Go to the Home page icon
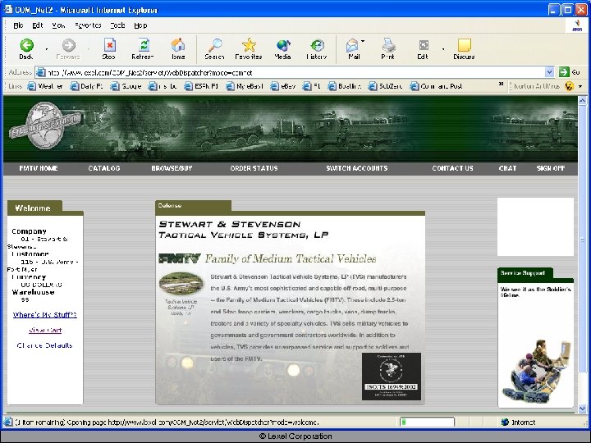591x443 pixels. (x=178, y=46)
